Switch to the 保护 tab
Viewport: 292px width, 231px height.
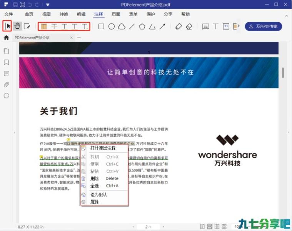click(151, 14)
